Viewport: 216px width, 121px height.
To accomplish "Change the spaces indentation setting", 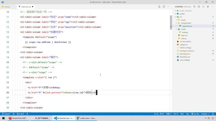I will (169, 114).
